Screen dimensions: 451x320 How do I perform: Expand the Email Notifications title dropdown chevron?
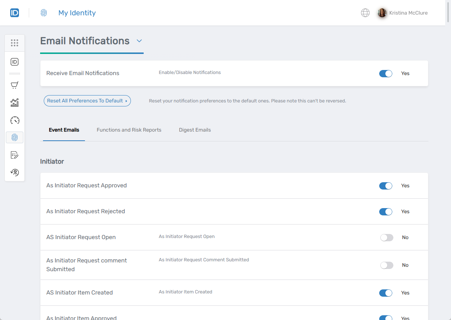(139, 41)
